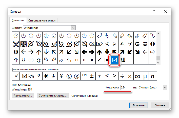The width and height of the screenshot is (179, 118).
Task: Select the trademark ™ recent symbol
Action: pos(84,76)
